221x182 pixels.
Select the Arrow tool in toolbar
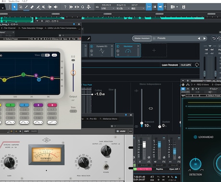tap(14, 7)
